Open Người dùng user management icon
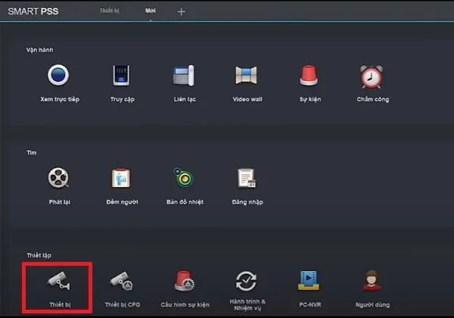Screen dimensions: 454x318 tap(372, 282)
